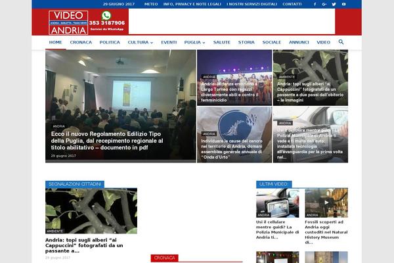Click the Ultimi Video section header
The height and width of the screenshot is (263, 394).
tap(274, 184)
